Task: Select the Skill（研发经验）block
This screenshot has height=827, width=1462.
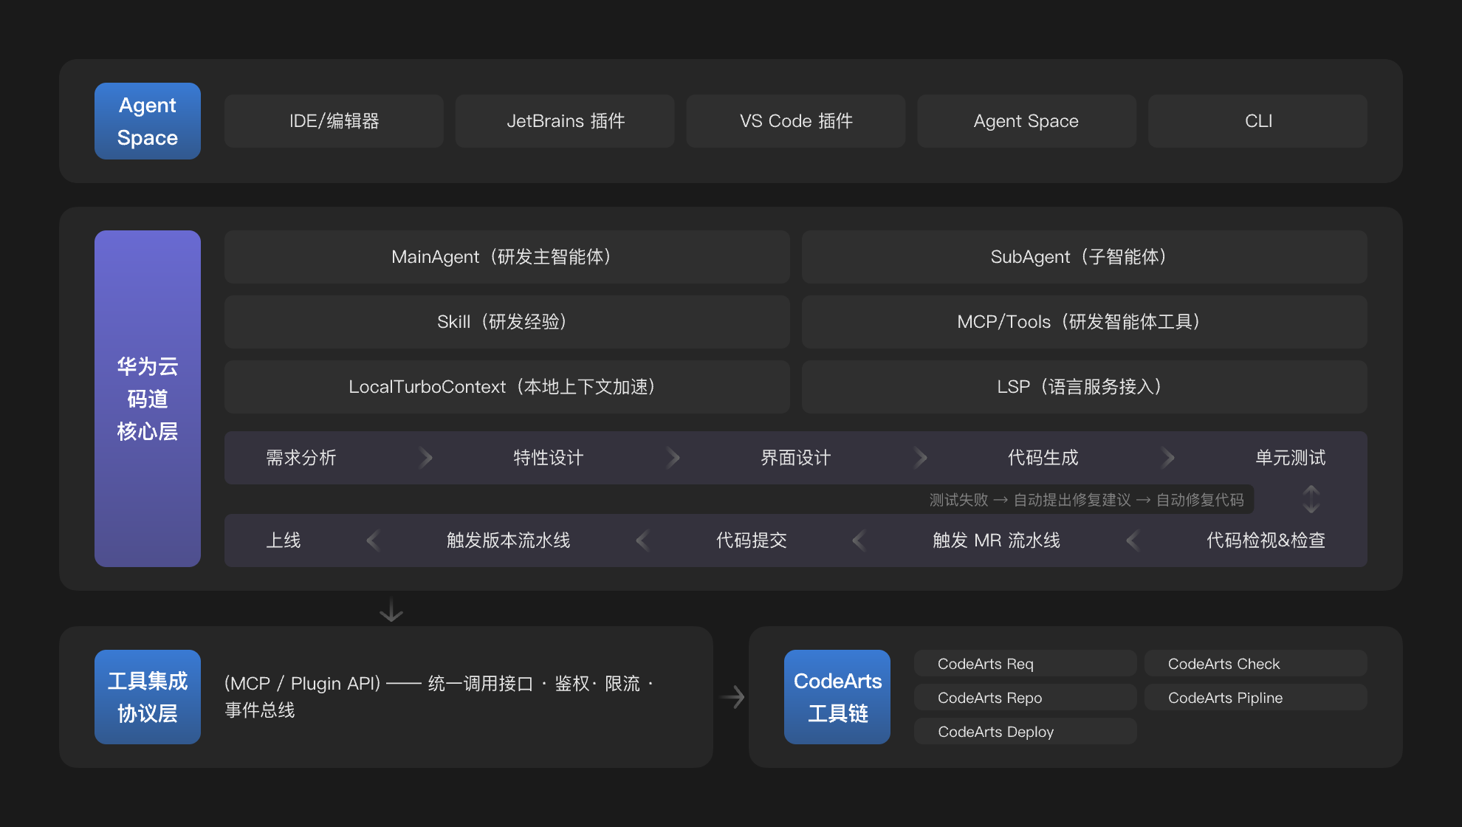Action: pos(507,322)
